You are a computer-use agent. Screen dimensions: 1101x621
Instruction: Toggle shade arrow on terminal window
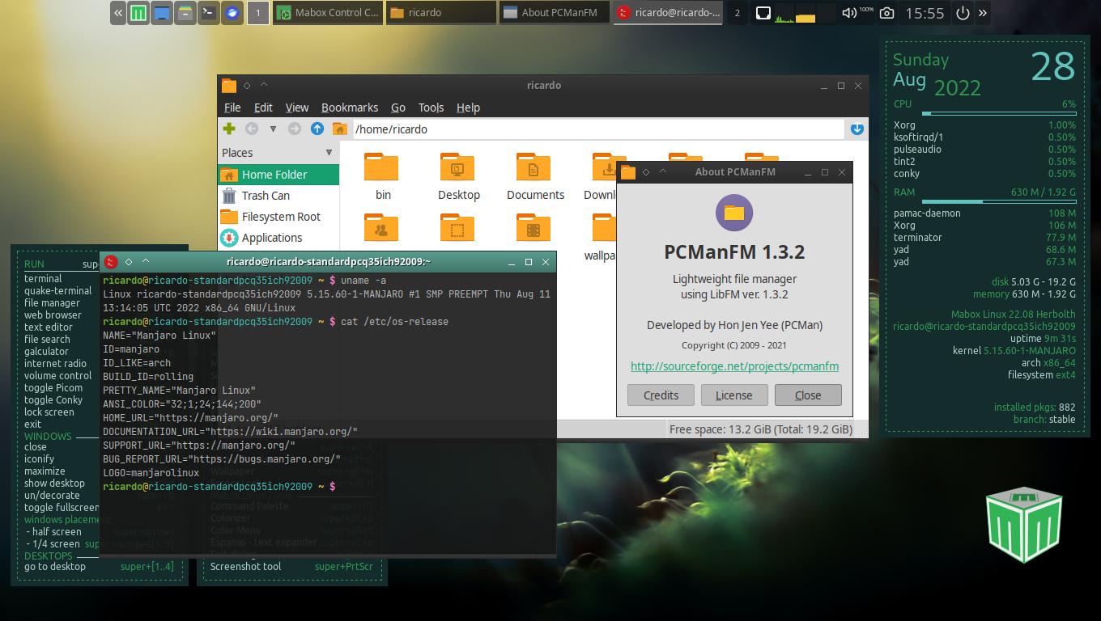(x=146, y=261)
